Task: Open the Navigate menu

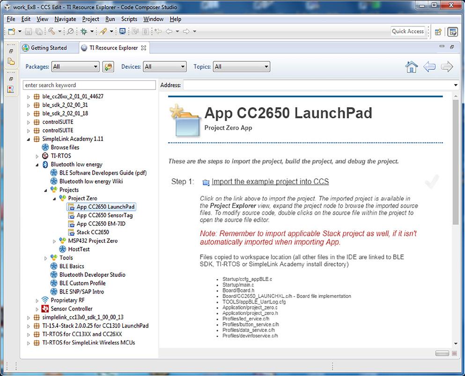Action: pyautogui.click(x=65, y=19)
